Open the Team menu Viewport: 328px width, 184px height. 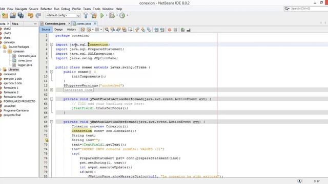(x=87, y=9)
